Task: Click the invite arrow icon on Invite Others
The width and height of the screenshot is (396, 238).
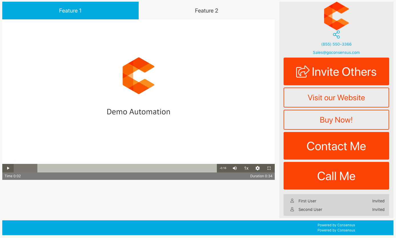Action: tap(303, 72)
